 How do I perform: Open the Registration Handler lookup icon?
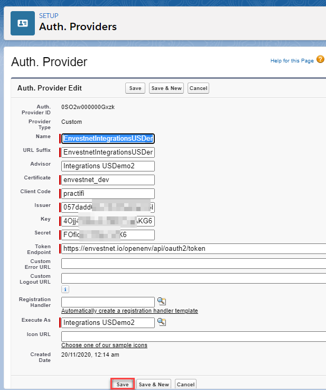click(162, 302)
